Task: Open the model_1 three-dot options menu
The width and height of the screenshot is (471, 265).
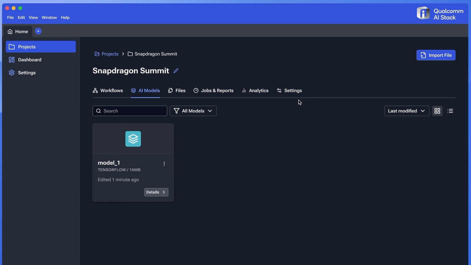Action: 164,164
